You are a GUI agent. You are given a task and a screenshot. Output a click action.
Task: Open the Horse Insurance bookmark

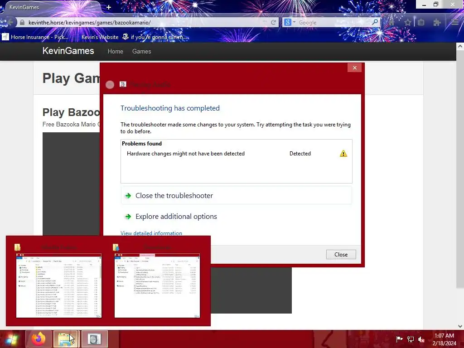pos(35,37)
